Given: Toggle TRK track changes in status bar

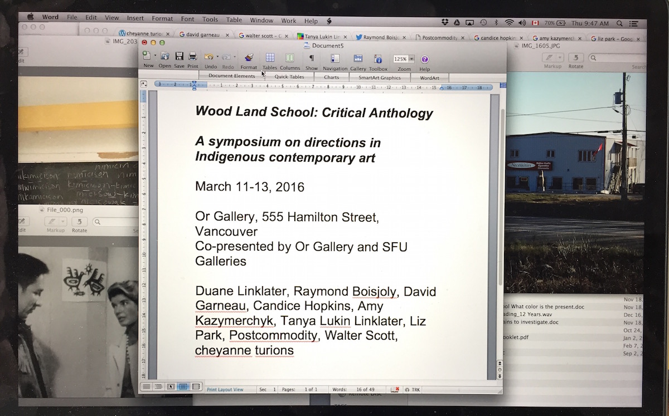Looking at the screenshot, I should tap(413, 390).
